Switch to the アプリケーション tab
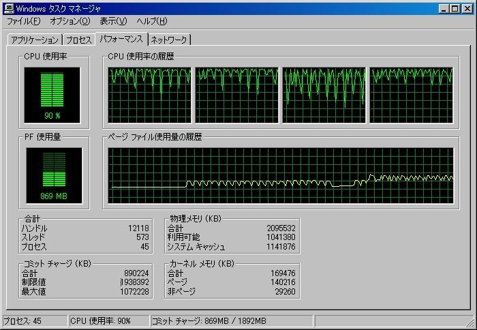Screen dimensions: 477x330 (x=34, y=40)
